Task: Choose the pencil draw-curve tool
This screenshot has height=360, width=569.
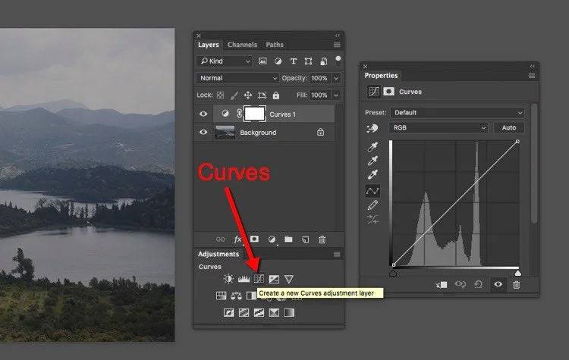Action: 373,205
